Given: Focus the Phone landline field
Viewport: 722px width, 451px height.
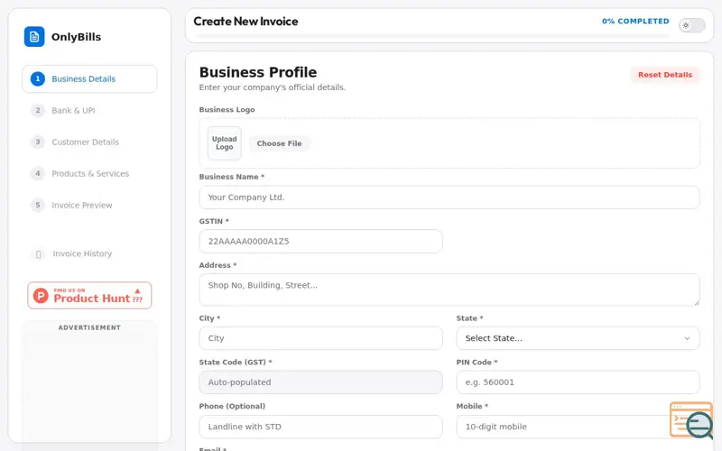Looking at the screenshot, I should (x=321, y=427).
